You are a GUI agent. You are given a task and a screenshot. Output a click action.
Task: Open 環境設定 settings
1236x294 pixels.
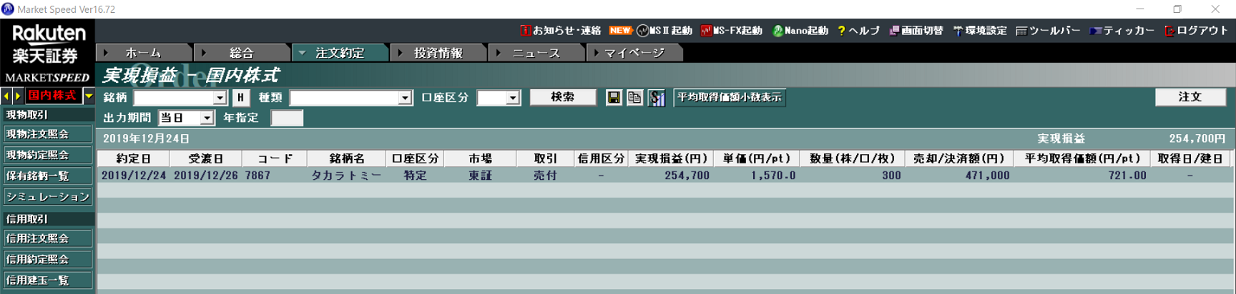pyautogui.click(x=979, y=31)
